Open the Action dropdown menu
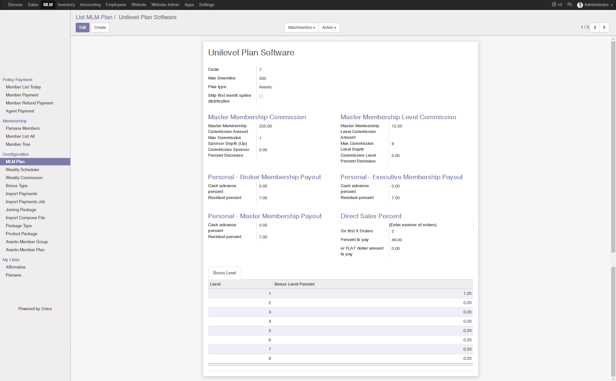This screenshot has width=616, height=381. click(329, 28)
